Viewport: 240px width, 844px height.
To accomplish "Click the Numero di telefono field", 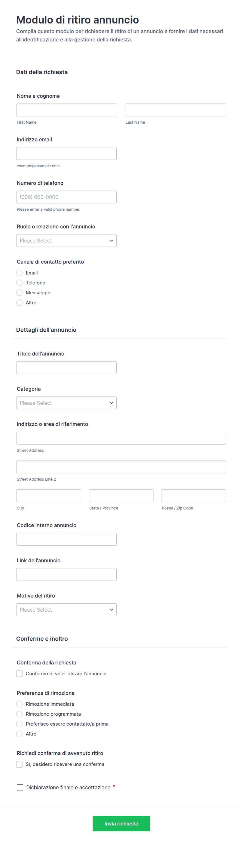I will pyautogui.click(x=66, y=197).
